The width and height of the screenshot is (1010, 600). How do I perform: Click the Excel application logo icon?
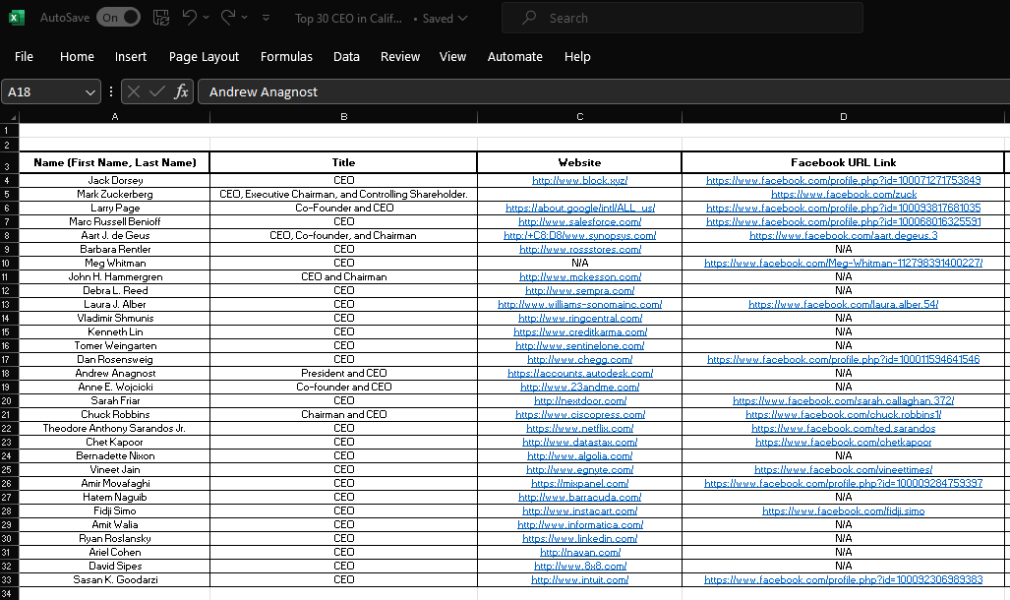coord(17,18)
